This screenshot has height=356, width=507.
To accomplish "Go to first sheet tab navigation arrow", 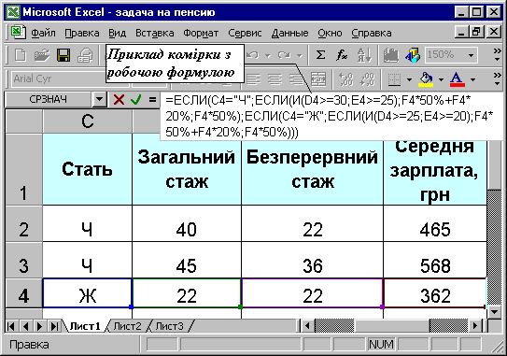I will (11, 326).
